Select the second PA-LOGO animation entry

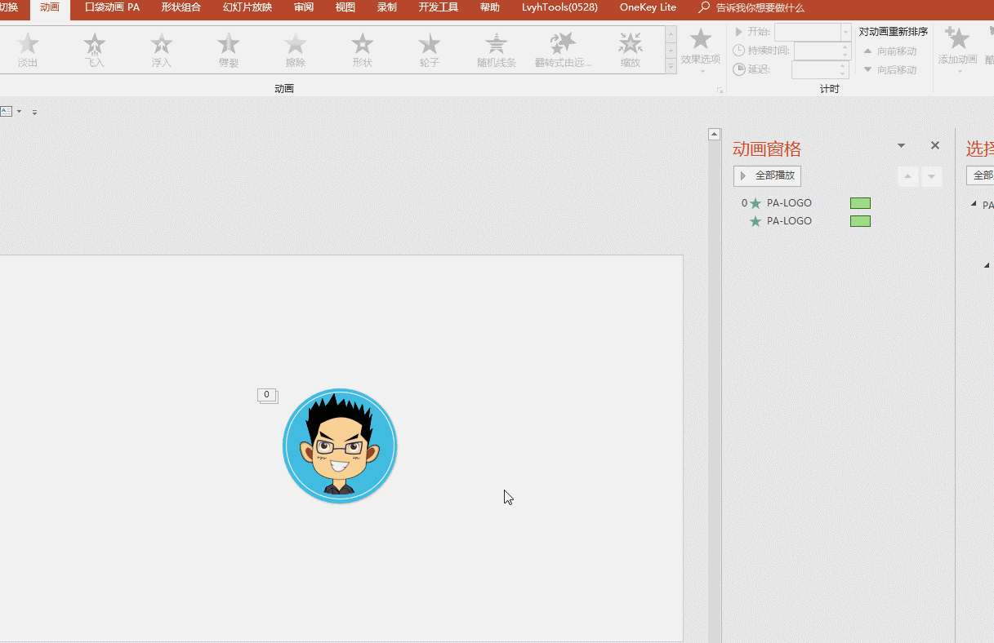click(x=789, y=221)
